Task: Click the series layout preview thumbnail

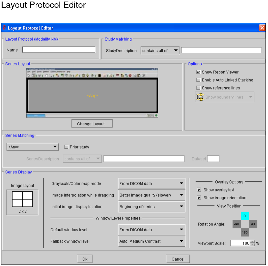Action: pyautogui.click(x=92, y=93)
